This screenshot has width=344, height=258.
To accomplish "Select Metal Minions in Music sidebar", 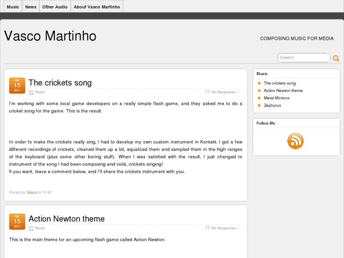I will 276,98.
